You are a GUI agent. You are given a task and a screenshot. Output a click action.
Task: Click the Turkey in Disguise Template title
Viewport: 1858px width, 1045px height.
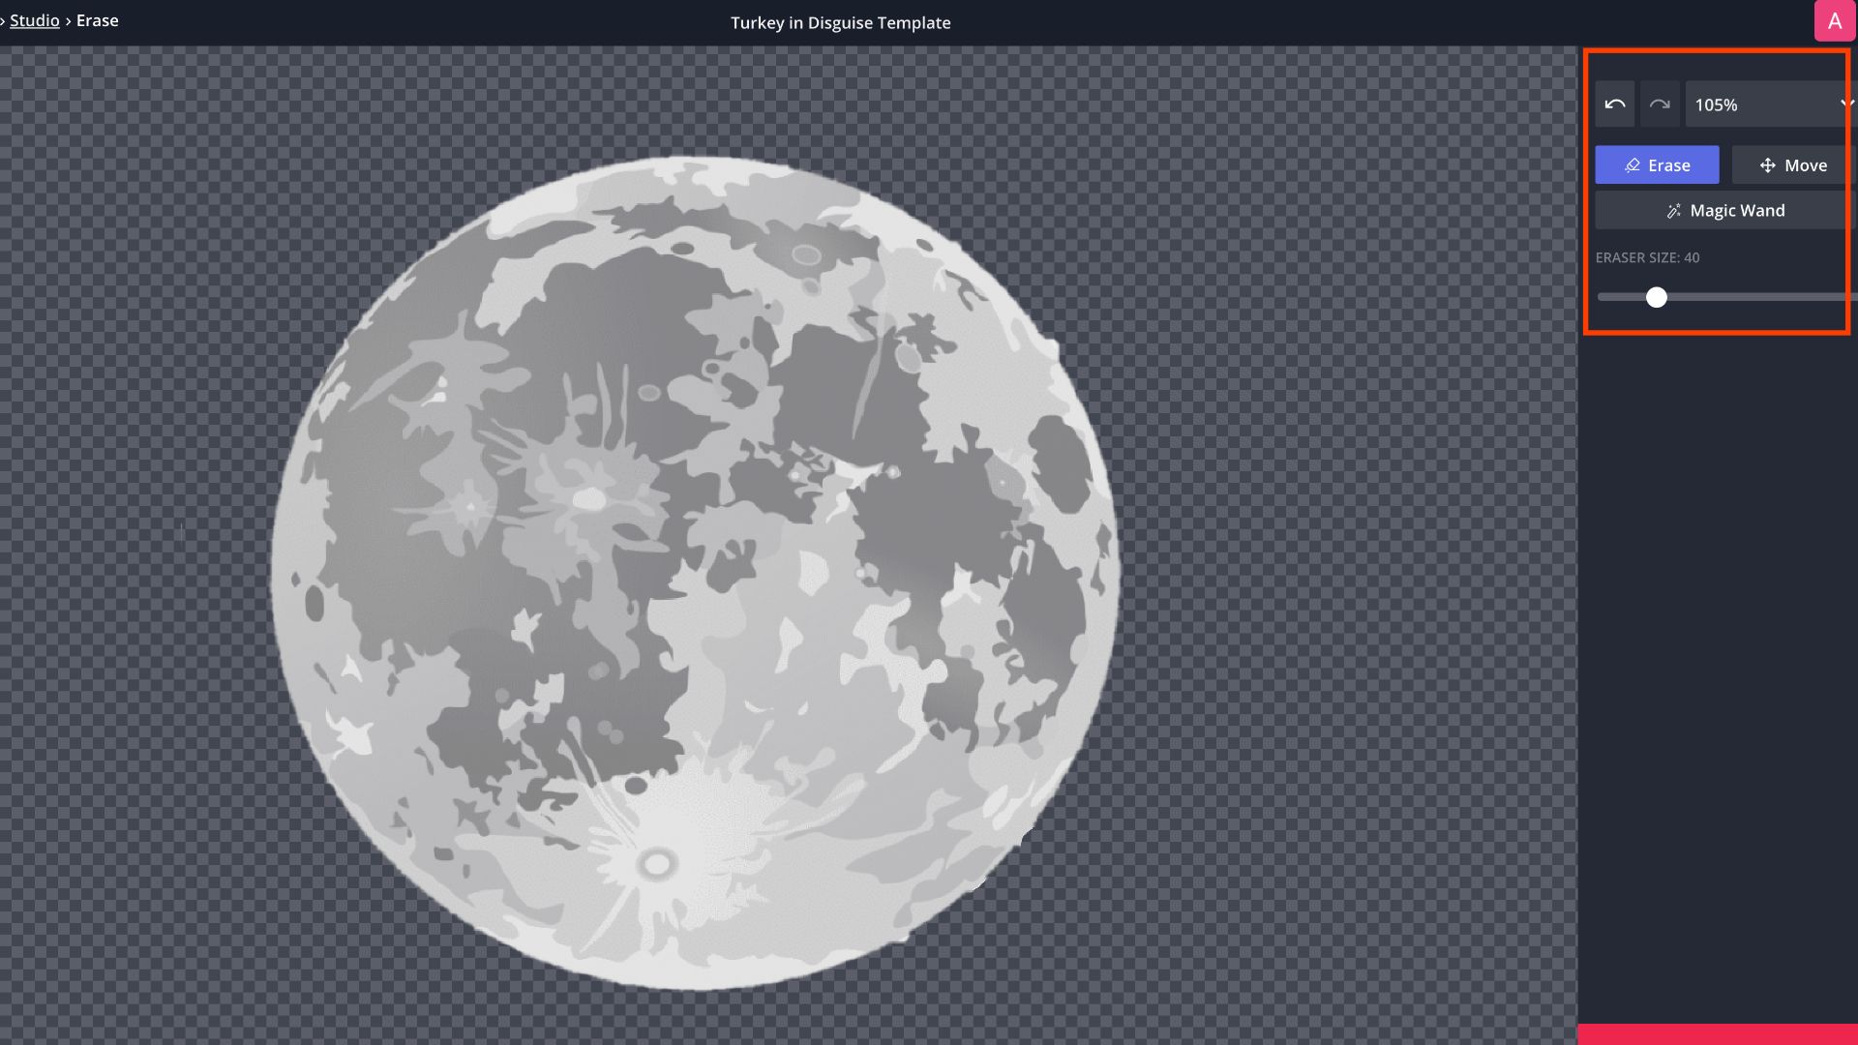click(x=840, y=23)
